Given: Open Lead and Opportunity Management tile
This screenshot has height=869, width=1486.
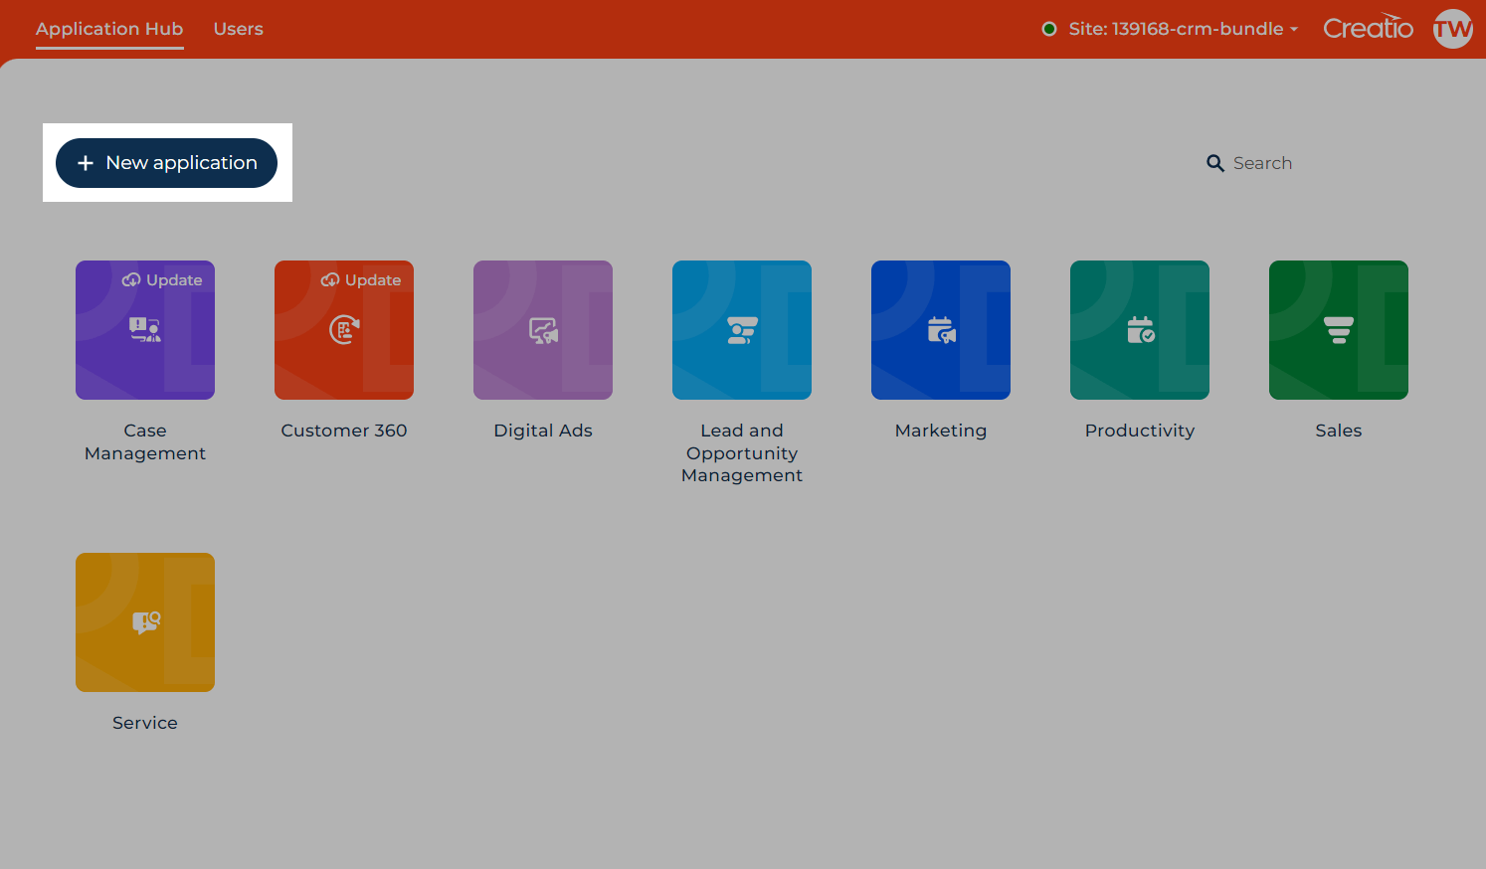Looking at the screenshot, I should 742,330.
